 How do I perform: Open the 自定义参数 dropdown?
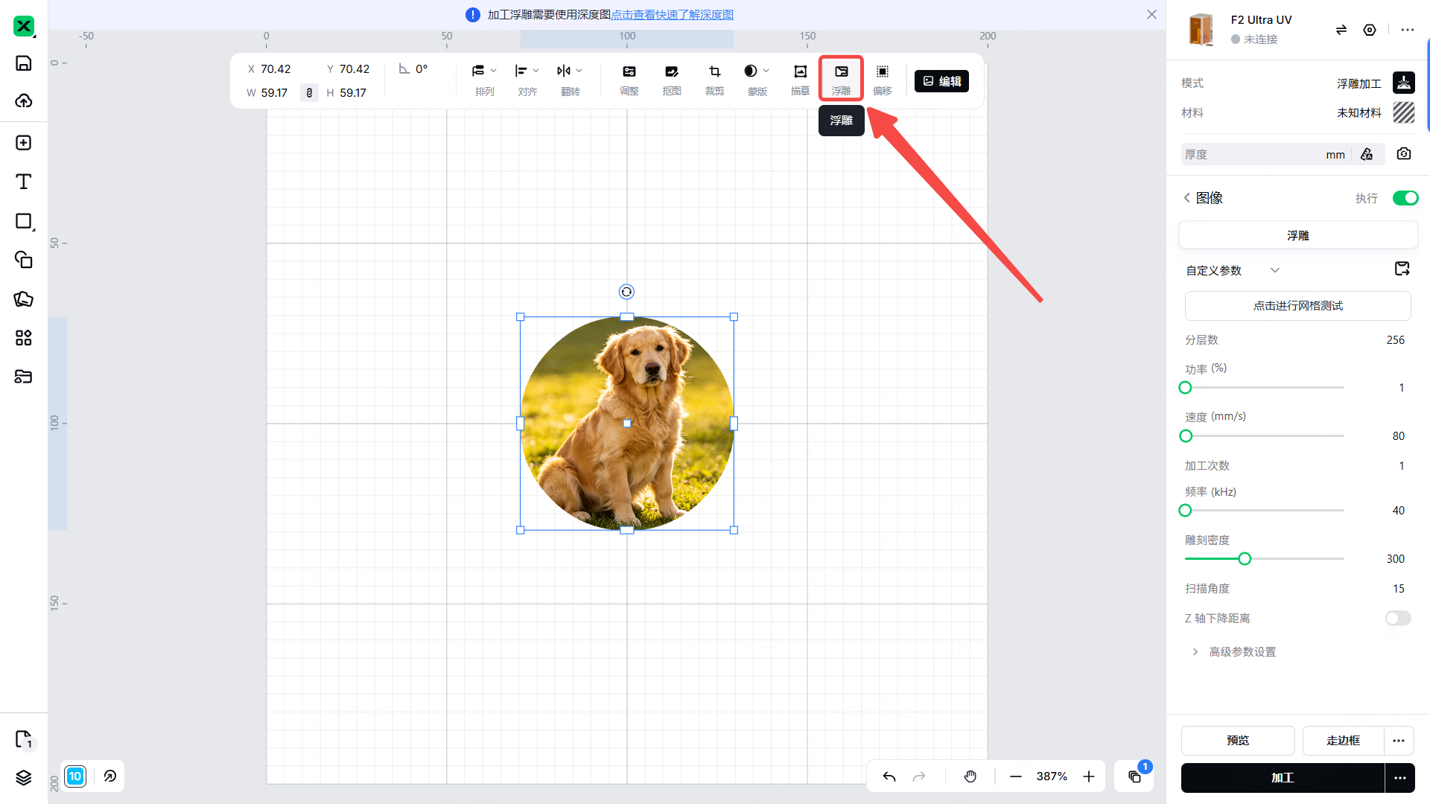coord(1233,270)
